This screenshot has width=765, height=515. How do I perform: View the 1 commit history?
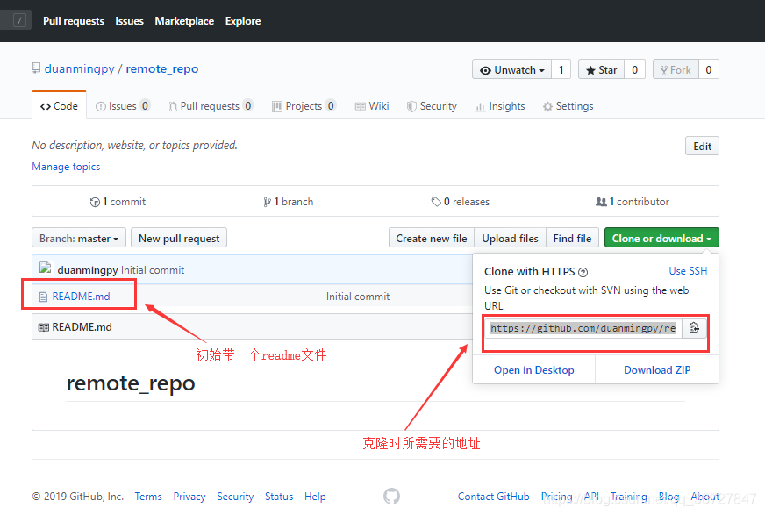pos(118,202)
